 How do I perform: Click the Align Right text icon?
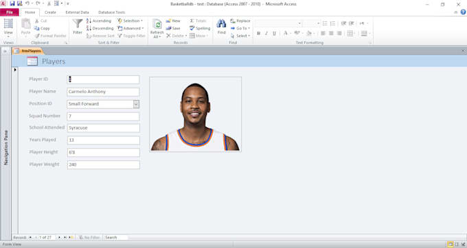pos(339,34)
